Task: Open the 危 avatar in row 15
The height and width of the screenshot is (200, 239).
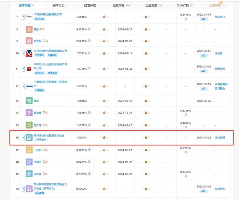Action: [29, 125]
